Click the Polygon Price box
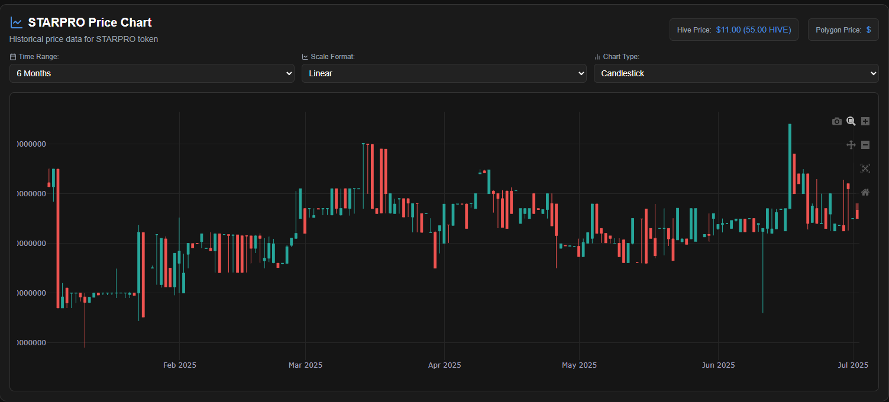 (843, 30)
